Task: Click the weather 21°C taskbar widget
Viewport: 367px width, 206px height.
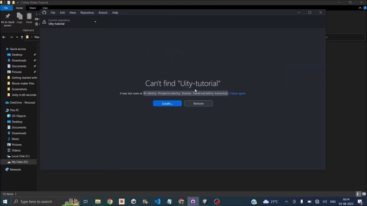Action: 271,201
